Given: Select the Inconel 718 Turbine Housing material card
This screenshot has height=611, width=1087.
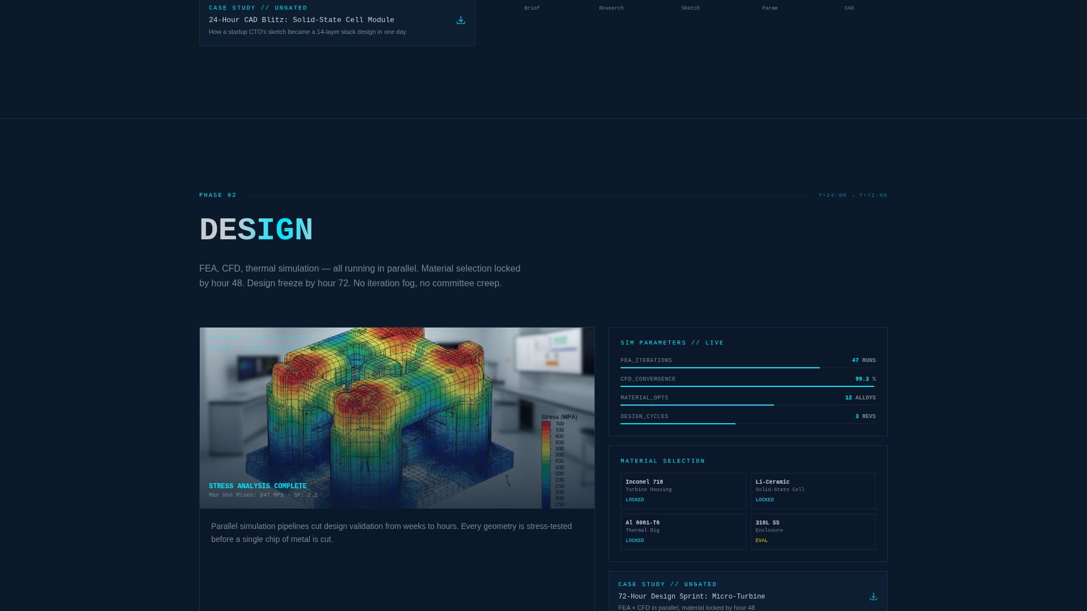Looking at the screenshot, I should pos(683,490).
